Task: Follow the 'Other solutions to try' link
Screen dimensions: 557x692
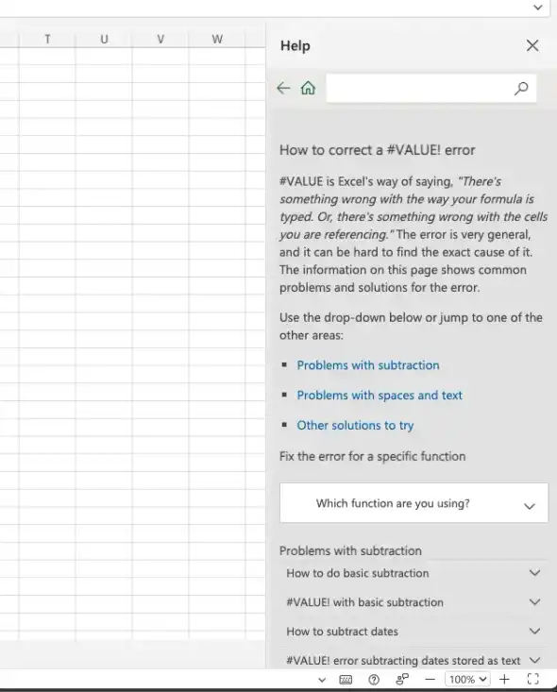Action: coord(355,426)
